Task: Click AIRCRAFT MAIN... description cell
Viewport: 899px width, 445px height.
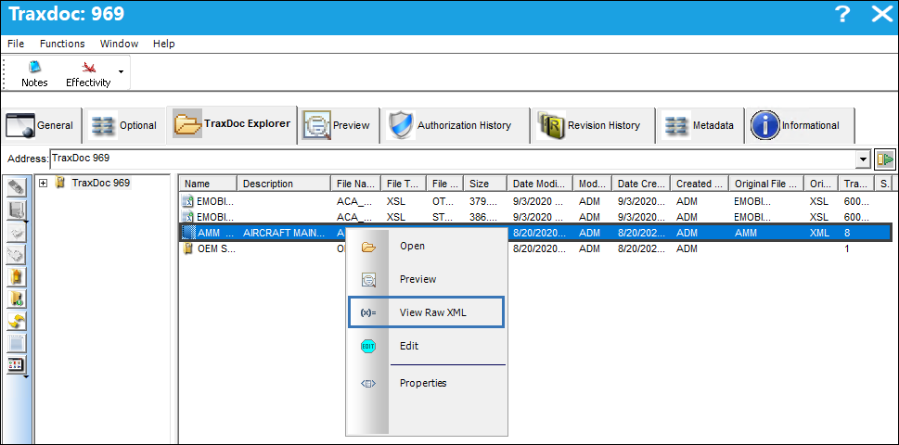Action: coord(284,233)
